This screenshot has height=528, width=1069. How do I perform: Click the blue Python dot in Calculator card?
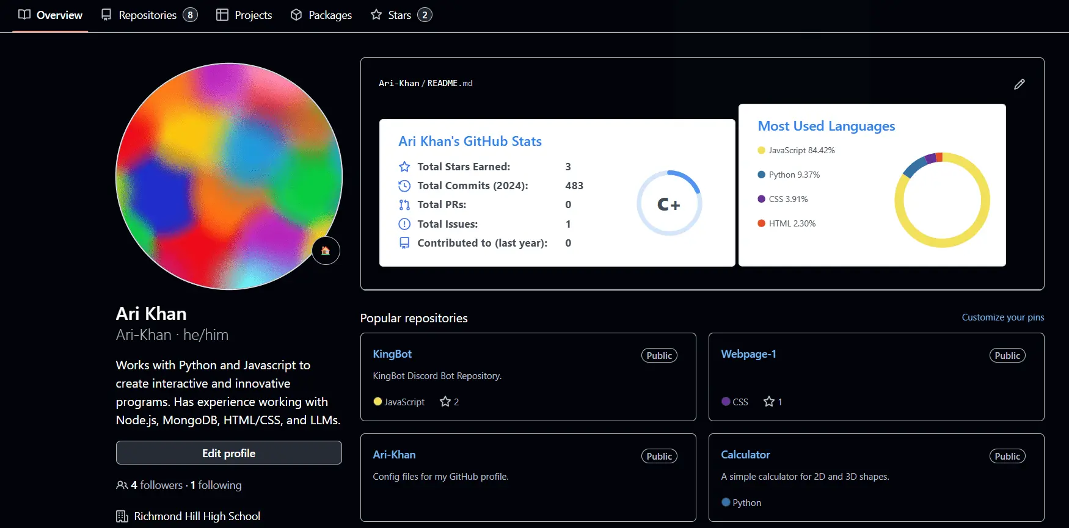[x=726, y=502]
